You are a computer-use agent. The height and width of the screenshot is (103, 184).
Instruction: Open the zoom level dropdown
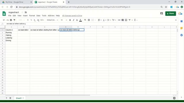(x=21, y=20)
